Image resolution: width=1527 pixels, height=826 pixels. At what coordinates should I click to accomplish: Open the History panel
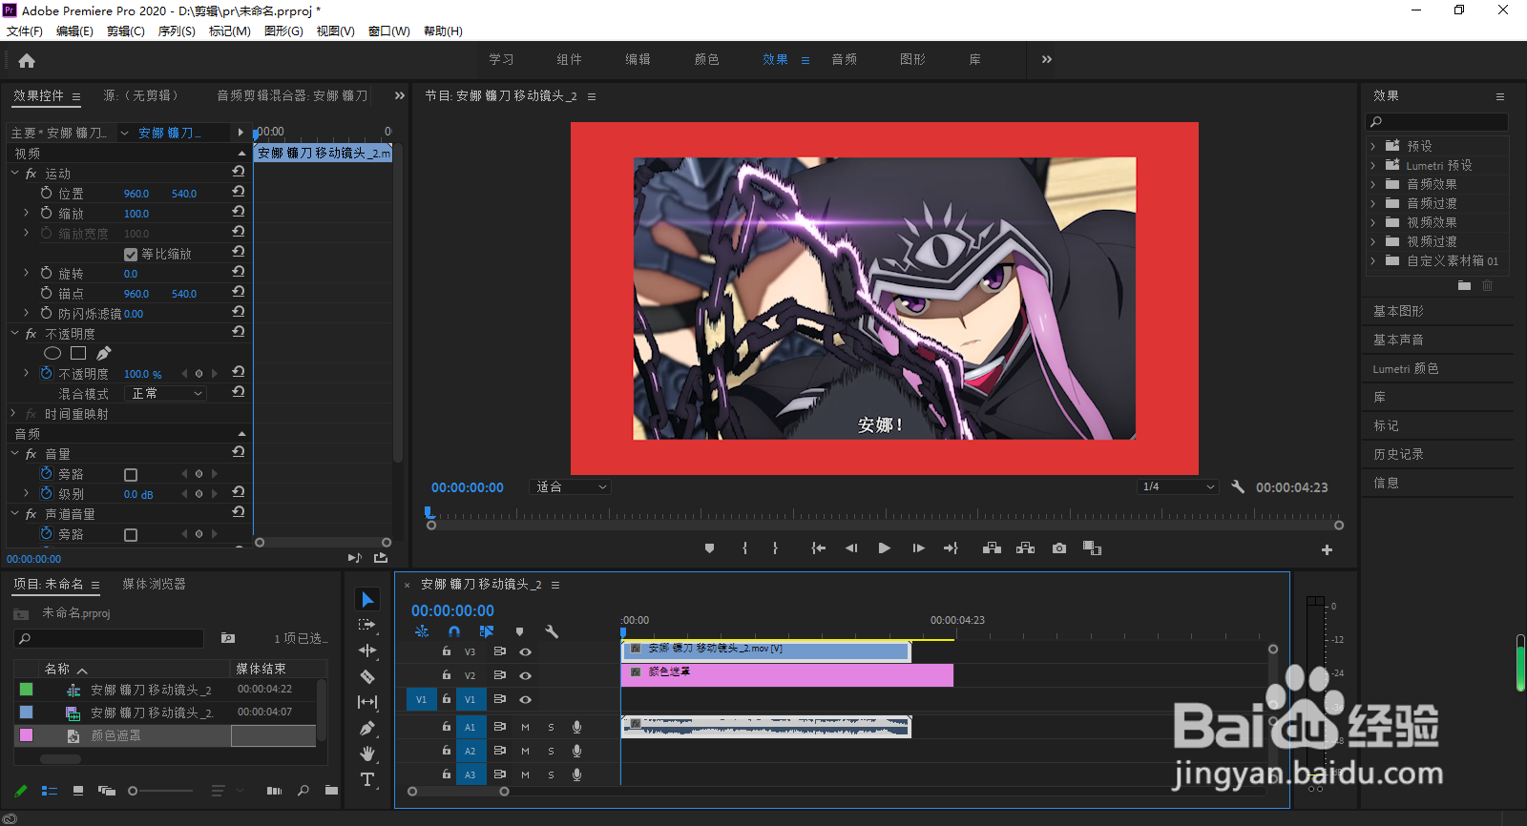point(1398,454)
